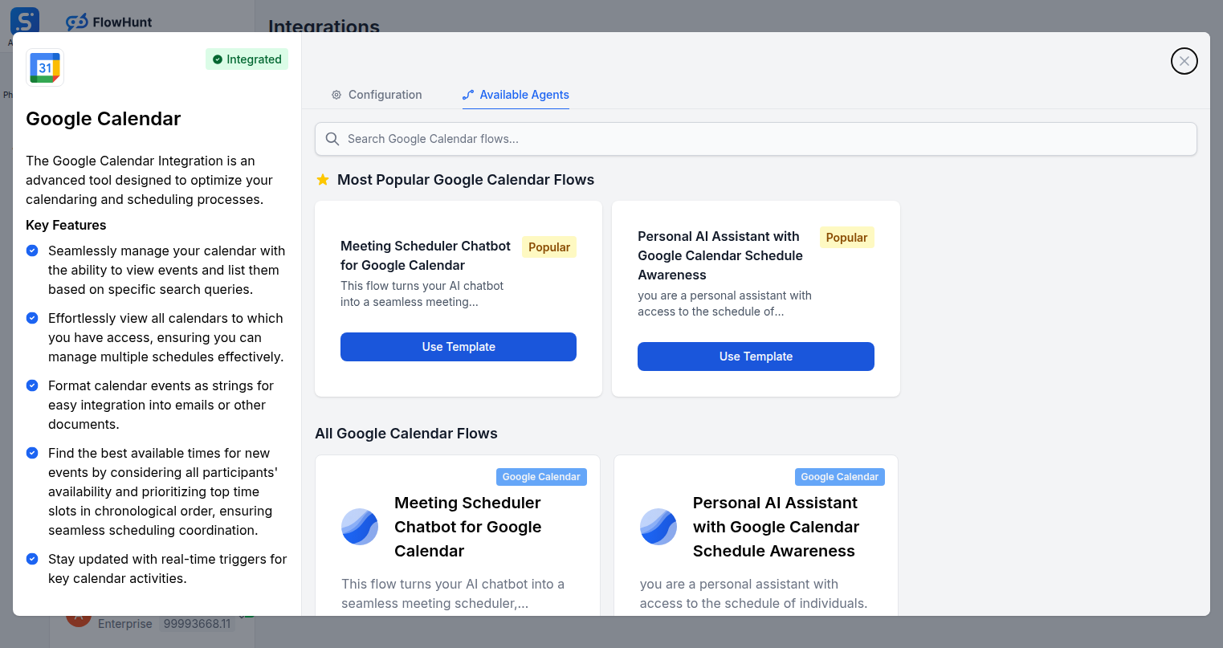Image resolution: width=1223 pixels, height=648 pixels.
Task: Click the checkmark beside the calendar management feature
Action: point(31,251)
